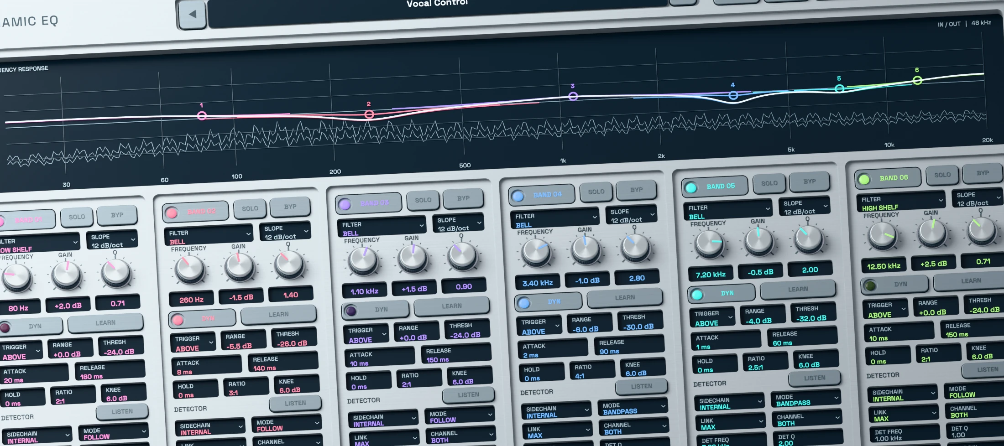Image resolution: width=1004 pixels, height=446 pixels.
Task: Click the IN / OUT label
Action: point(949,24)
